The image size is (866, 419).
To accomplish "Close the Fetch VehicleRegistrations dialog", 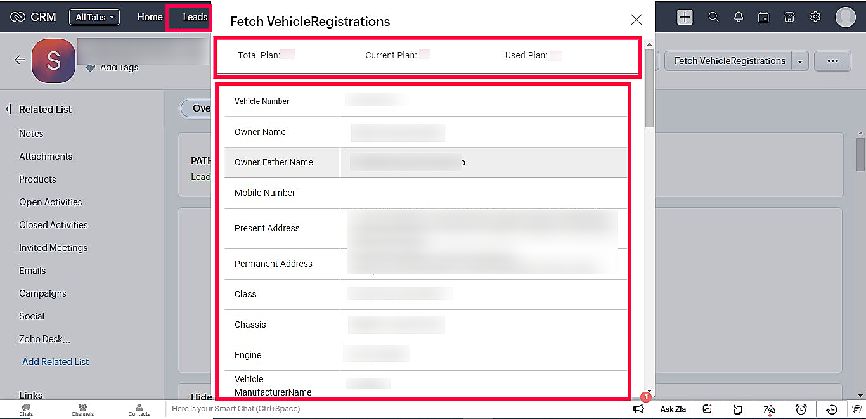I will 637,20.
